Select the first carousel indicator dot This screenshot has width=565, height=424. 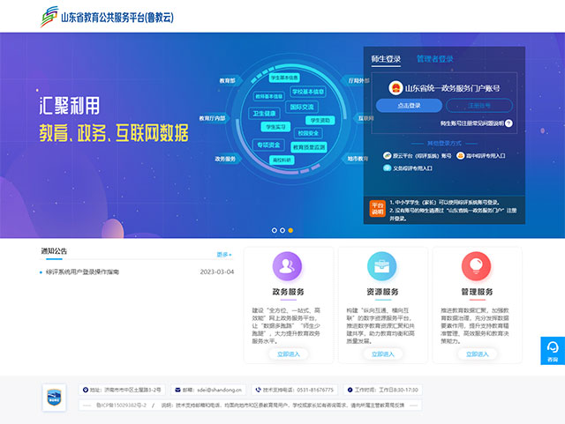pyautogui.click(x=274, y=230)
